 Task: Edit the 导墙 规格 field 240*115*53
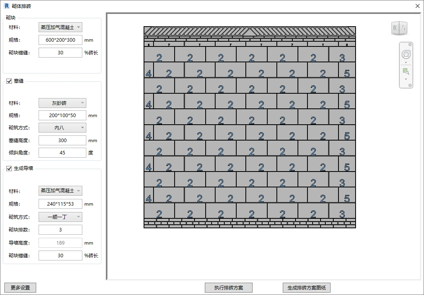[x=60, y=204]
